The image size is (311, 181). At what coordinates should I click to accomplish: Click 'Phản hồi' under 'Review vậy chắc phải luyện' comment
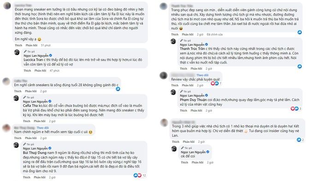[188, 85]
